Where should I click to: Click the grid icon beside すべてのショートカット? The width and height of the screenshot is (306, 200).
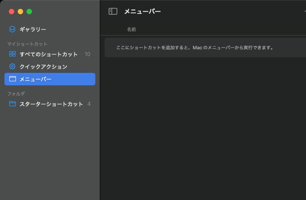12,54
